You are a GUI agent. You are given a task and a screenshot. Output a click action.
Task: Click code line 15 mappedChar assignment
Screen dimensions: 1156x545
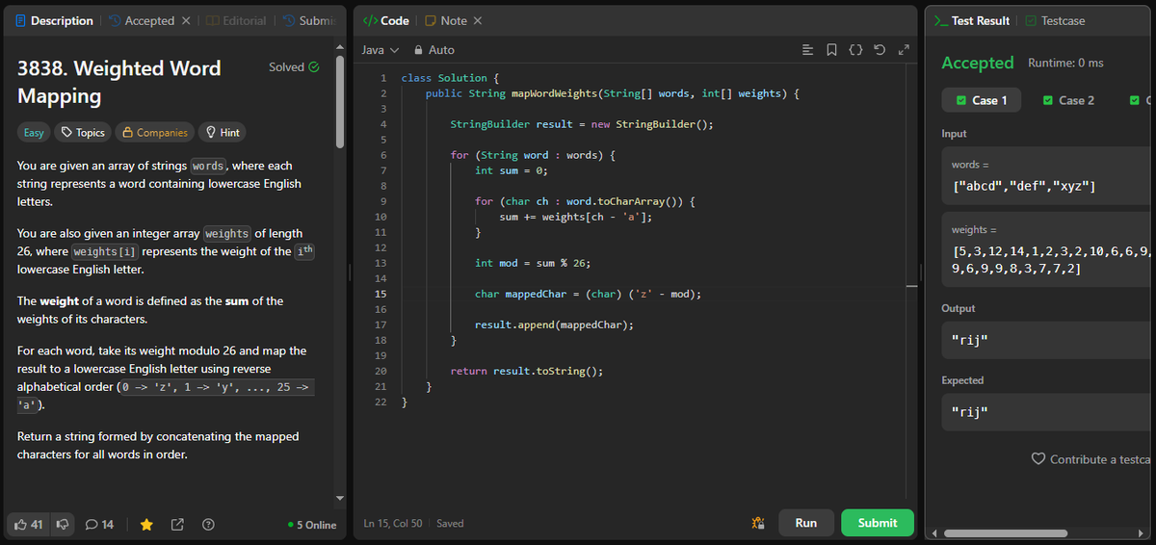(588, 294)
